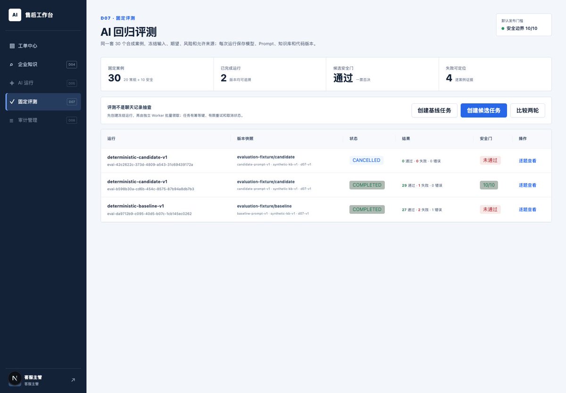Click the 审计管理 lines icon
The width and height of the screenshot is (566, 393).
(x=12, y=120)
